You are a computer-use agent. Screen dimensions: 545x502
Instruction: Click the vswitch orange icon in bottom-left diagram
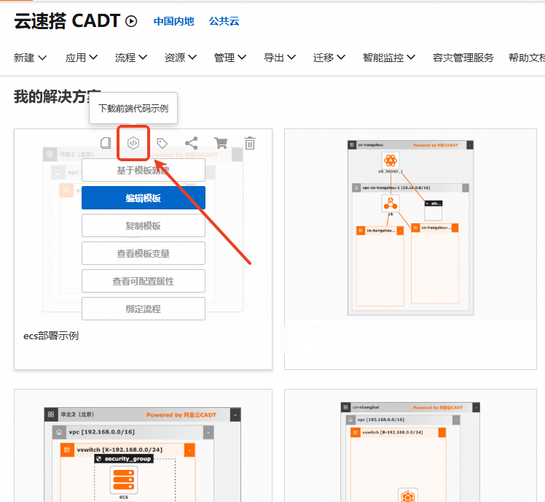pos(67,449)
